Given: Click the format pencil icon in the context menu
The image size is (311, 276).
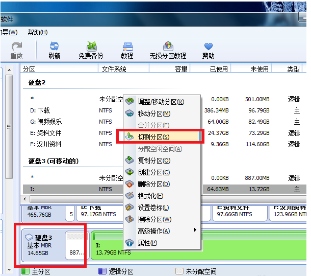Looking at the screenshot, I should [x=129, y=195].
